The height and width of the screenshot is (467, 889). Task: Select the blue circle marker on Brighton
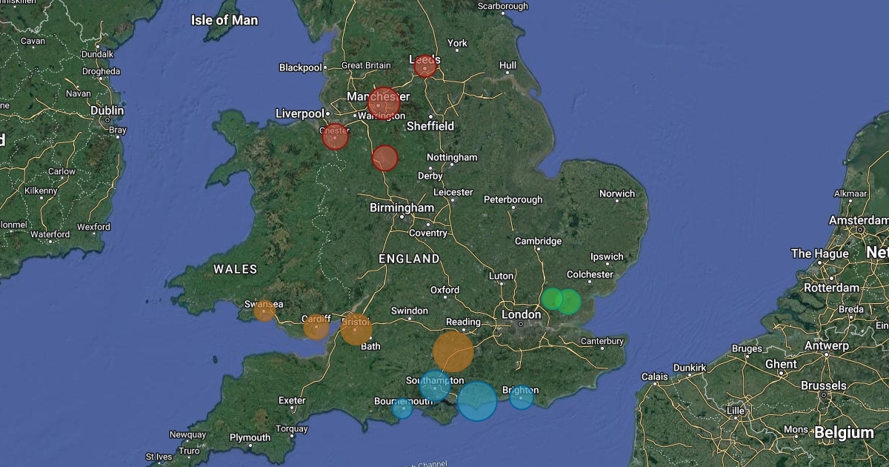pos(521,397)
